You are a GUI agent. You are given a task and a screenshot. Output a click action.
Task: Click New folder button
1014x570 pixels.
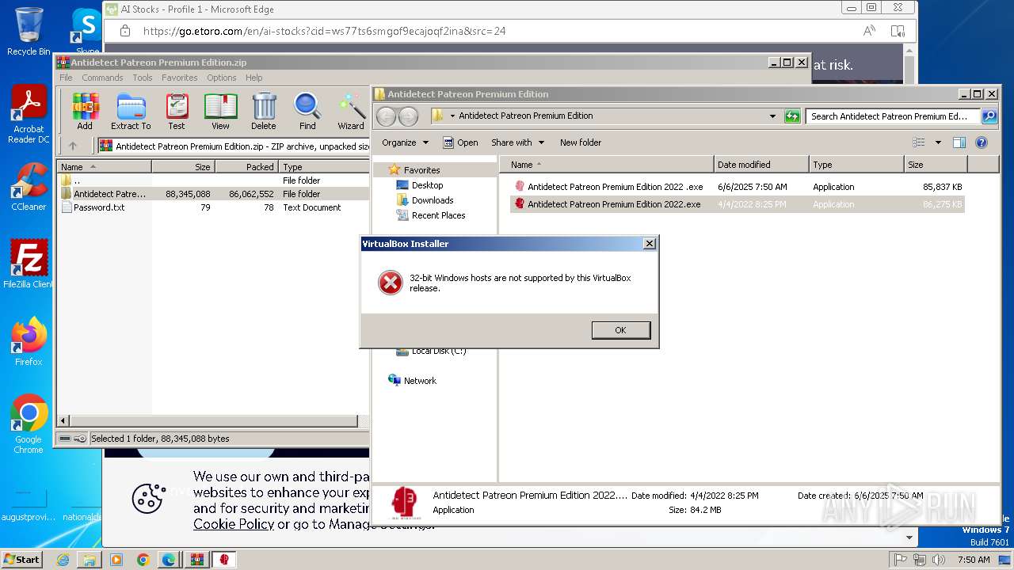point(581,142)
